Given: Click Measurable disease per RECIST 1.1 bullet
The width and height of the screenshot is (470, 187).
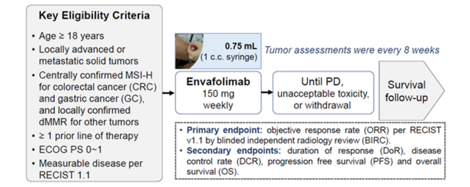Looking at the screenshot, I should [x=91, y=169].
